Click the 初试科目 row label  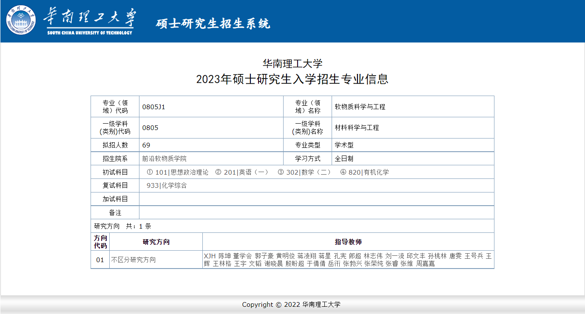[x=115, y=172]
